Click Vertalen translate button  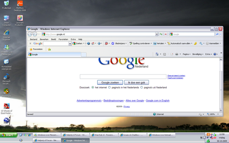(159, 44)
